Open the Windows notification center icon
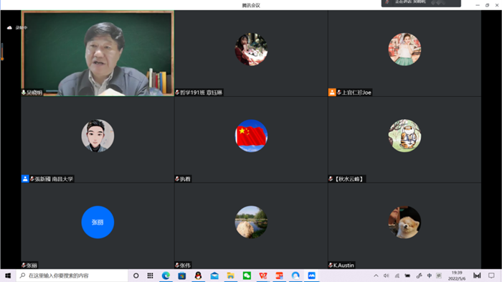 (x=491, y=276)
